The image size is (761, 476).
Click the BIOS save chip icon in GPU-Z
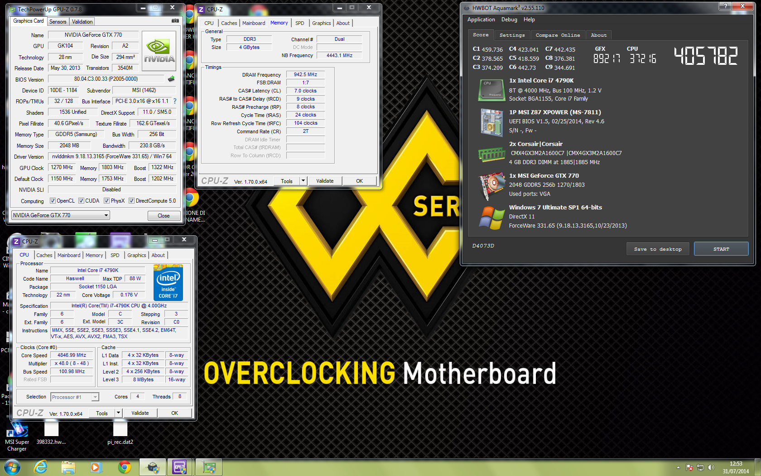[x=171, y=79]
